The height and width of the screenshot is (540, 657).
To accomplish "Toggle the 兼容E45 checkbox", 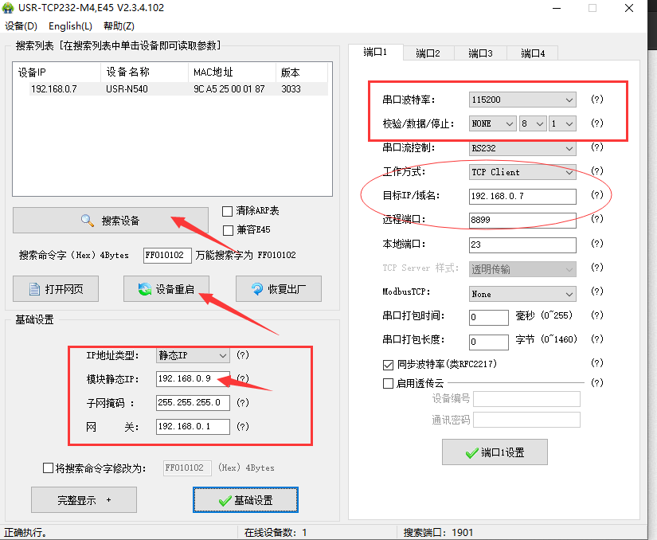I will (x=228, y=229).
